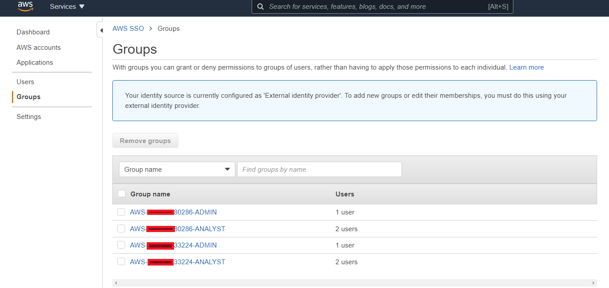Check the box for 33224-ADMIN group
This screenshot has height=288, width=609.
coord(121,245)
